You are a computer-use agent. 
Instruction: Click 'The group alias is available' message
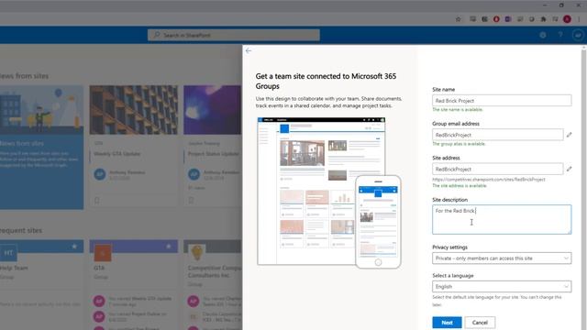(459, 144)
